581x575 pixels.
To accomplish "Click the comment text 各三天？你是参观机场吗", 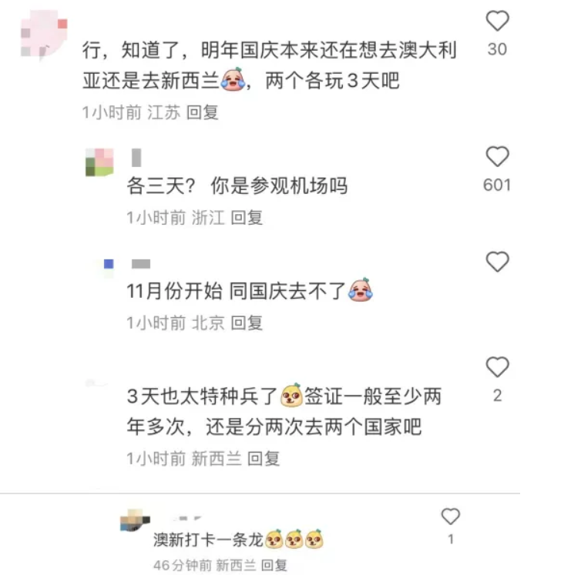I will 237,186.
